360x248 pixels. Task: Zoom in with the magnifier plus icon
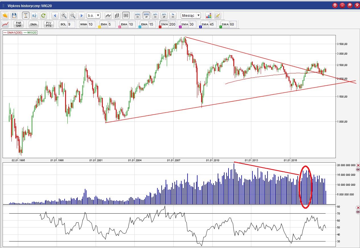pos(64,15)
